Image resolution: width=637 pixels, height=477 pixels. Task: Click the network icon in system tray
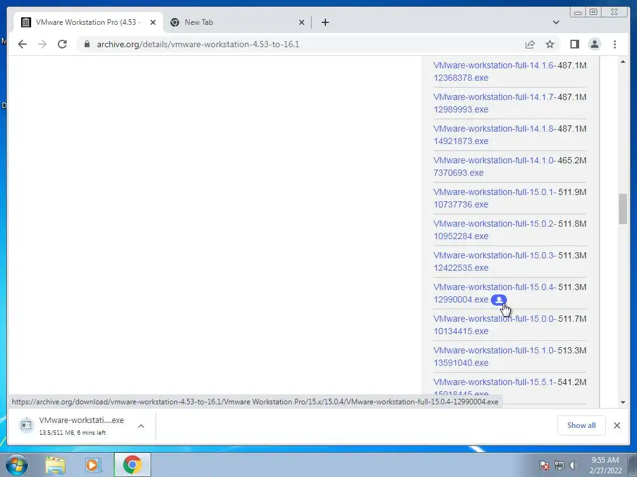point(559,465)
